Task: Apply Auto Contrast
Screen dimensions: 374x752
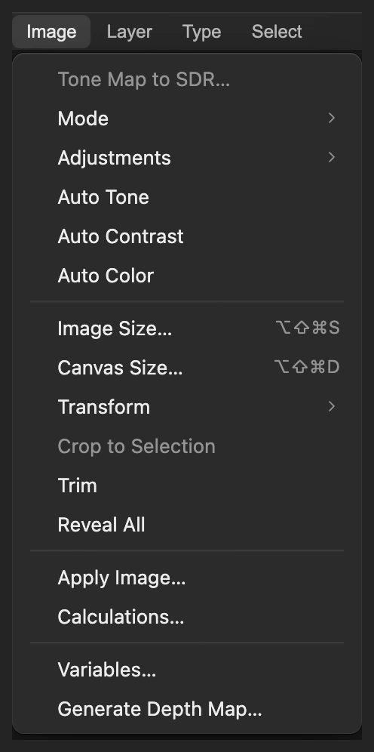Action: [187, 236]
